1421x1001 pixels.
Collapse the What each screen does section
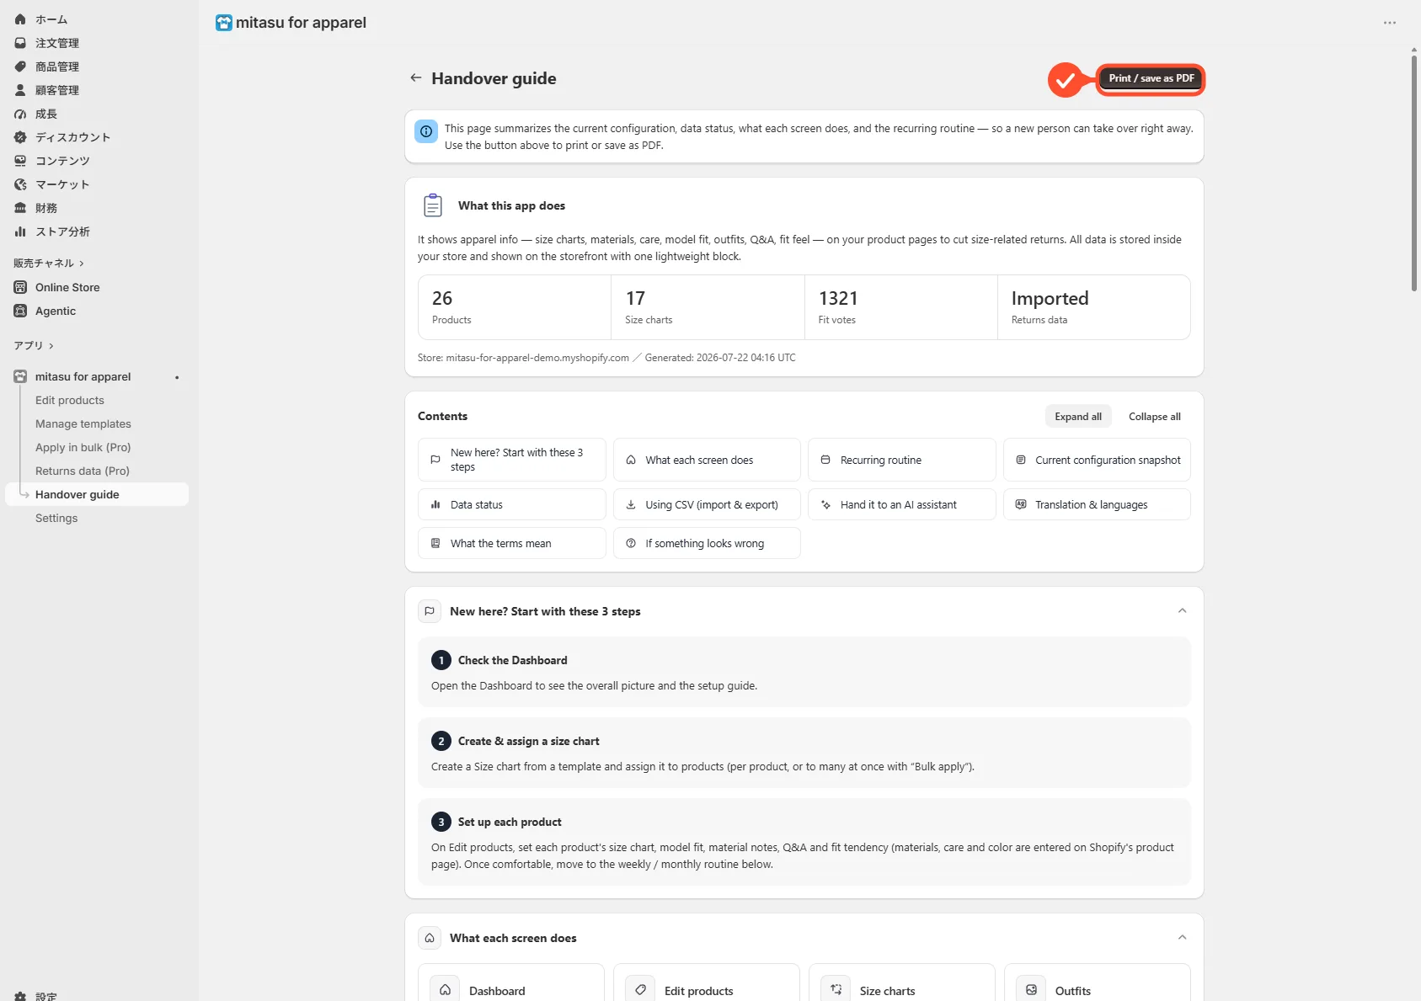tap(1182, 938)
